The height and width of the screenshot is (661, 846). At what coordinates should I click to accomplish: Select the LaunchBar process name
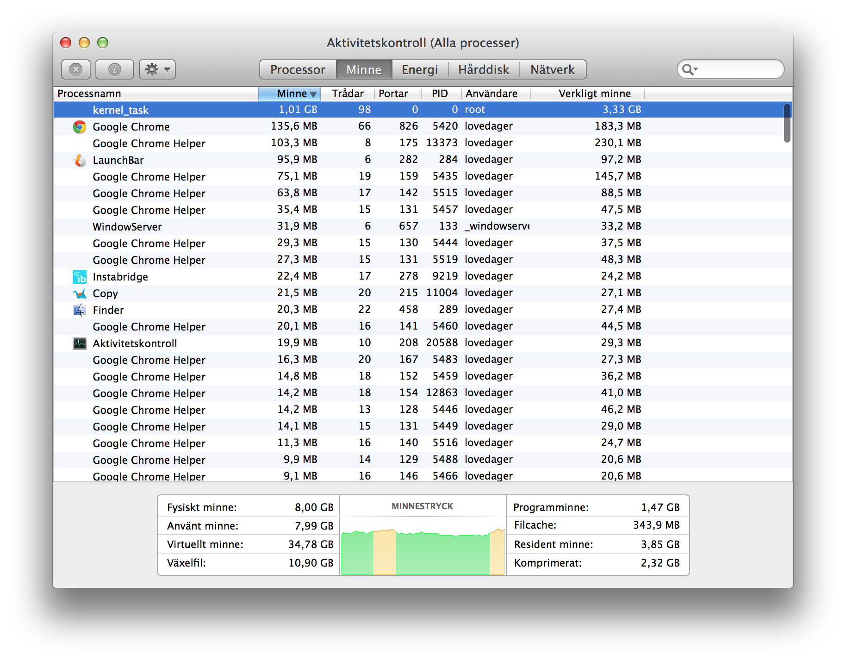click(118, 160)
